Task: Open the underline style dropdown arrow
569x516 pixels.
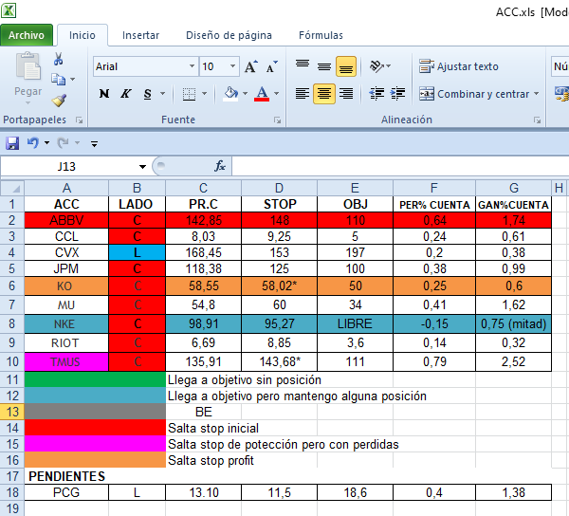Action: pyautogui.click(x=162, y=94)
